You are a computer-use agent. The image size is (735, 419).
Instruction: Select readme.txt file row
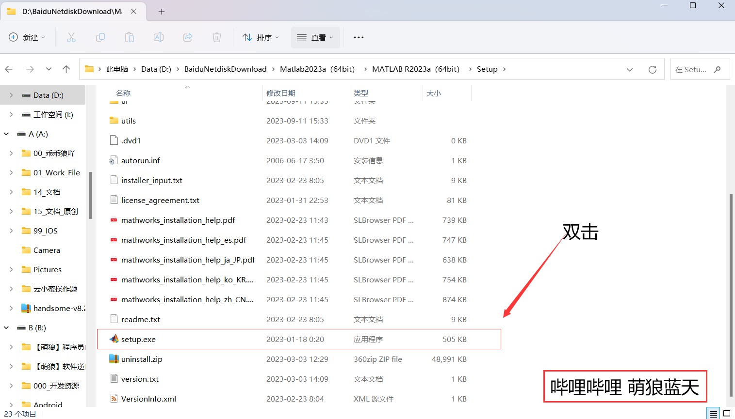point(299,319)
